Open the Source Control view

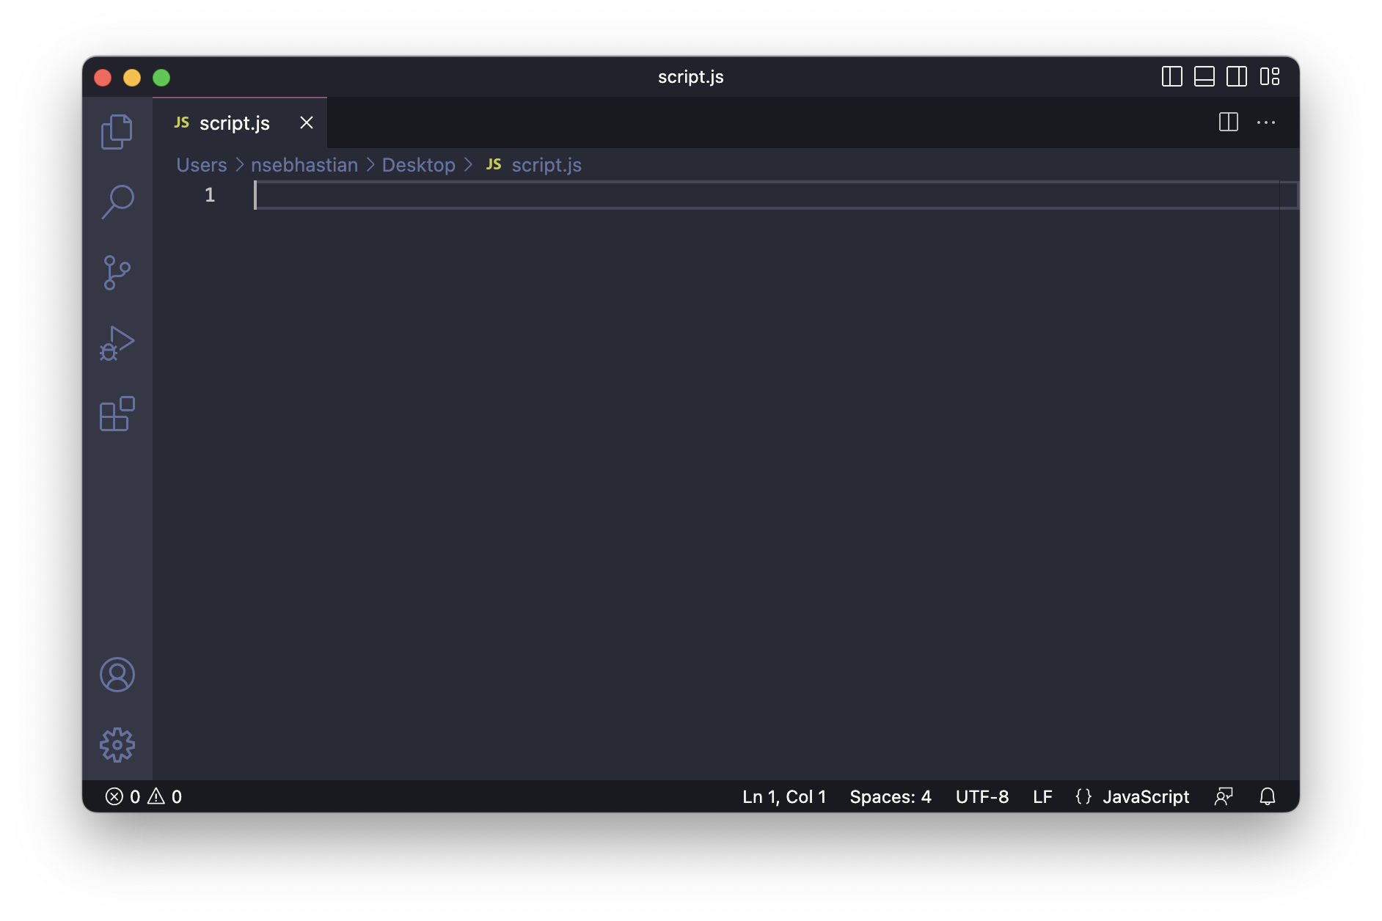tap(117, 273)
